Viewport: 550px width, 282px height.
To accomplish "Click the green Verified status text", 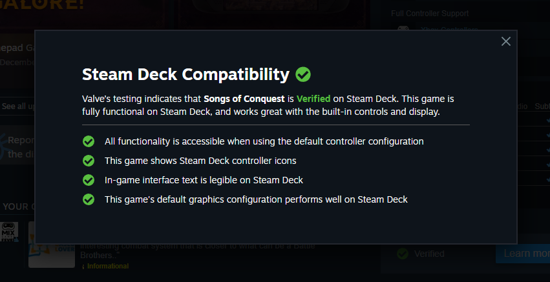I will [x=313, y=99].
